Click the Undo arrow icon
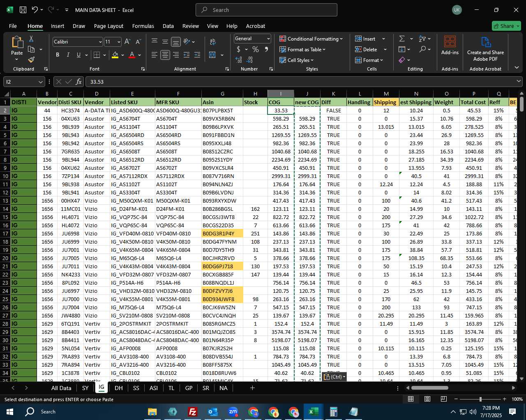Viewport: 526px width, 420px height. point(35,10)
